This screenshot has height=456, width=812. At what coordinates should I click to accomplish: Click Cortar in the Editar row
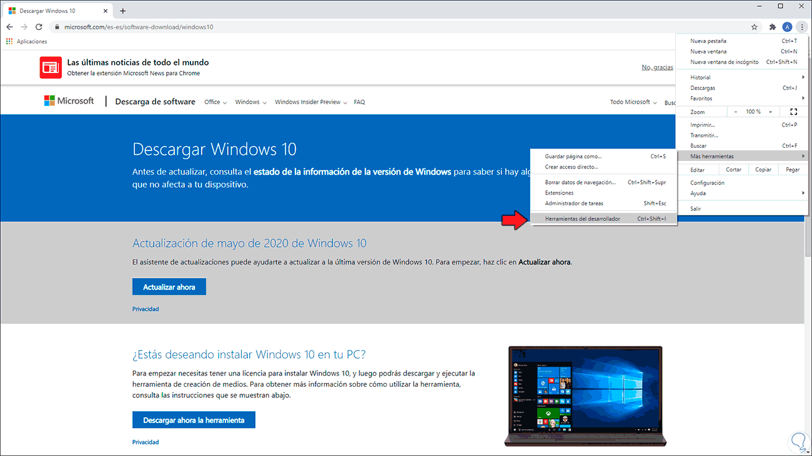[x=733, y=170]
